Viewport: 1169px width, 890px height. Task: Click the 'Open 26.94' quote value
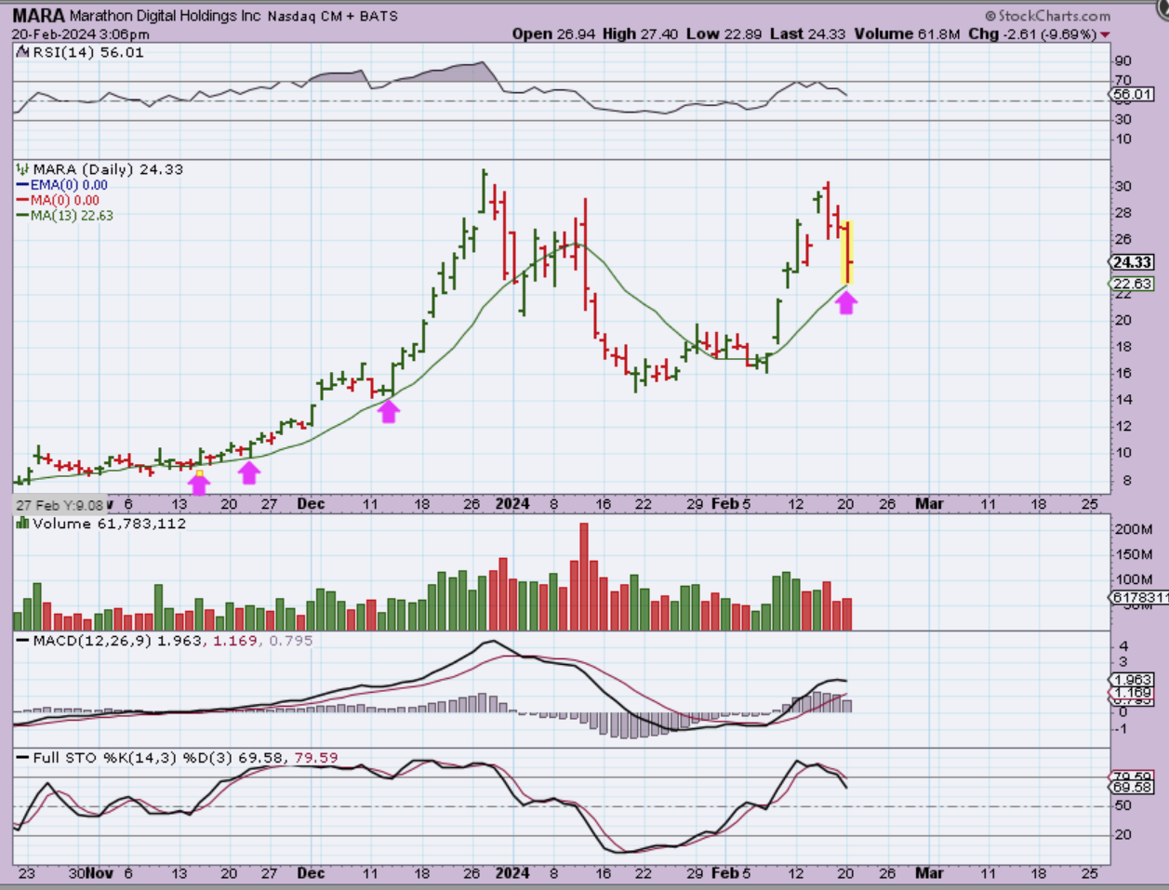pyautogui.click(x=552, y=33)
